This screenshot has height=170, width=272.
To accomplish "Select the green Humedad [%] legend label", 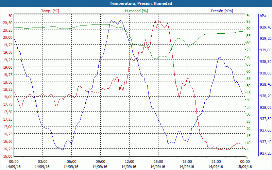I will click(x=137, y=11).
